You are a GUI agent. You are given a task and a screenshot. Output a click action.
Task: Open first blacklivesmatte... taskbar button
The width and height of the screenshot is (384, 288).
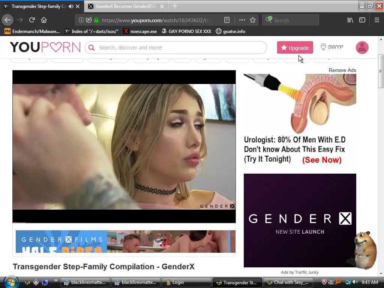85,282
